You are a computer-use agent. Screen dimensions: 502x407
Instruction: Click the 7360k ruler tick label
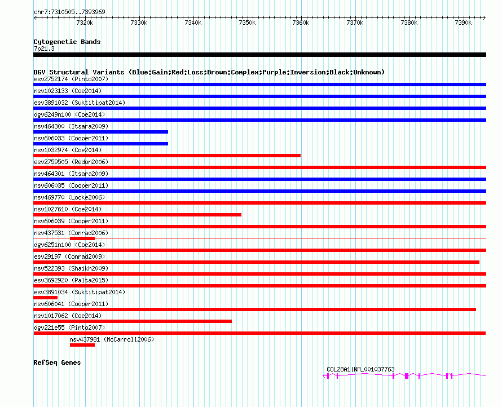pyautogui.click(x=301, y=23)
